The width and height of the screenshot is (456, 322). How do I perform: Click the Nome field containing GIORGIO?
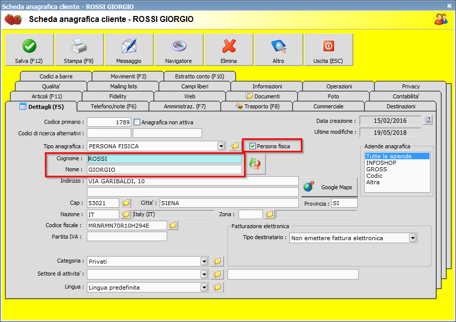pyautogui.click(x=164, y=170)
